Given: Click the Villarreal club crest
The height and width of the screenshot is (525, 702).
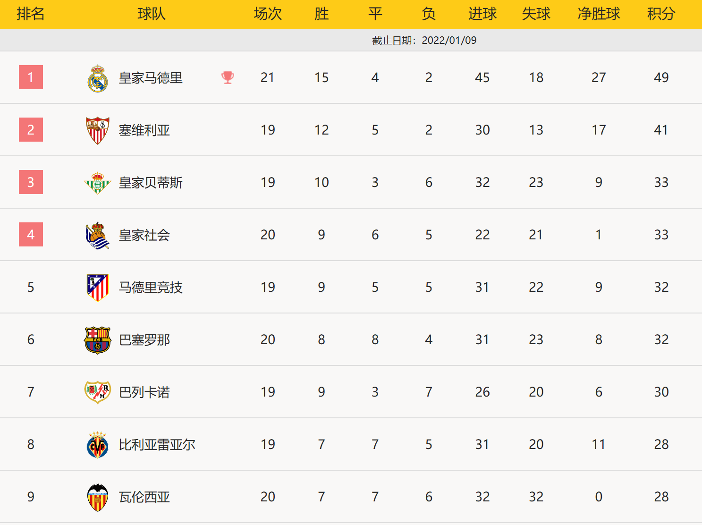Looking at the screenshot, I should [98, 445].
